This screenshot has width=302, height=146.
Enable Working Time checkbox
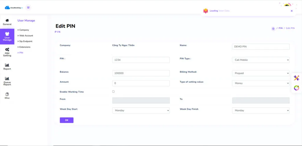113,92
